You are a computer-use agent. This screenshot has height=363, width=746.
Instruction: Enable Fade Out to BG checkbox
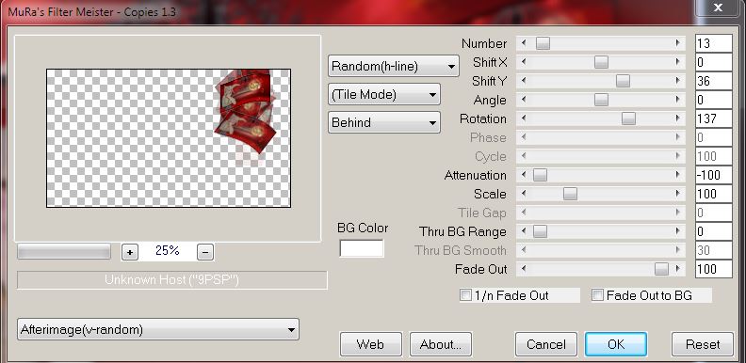coord(597,295)
